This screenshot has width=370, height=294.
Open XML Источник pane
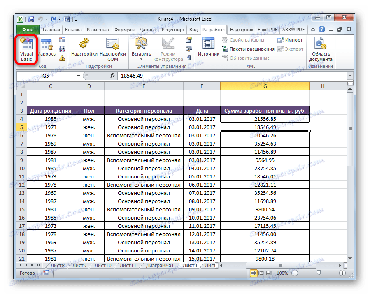click(209, 47)
